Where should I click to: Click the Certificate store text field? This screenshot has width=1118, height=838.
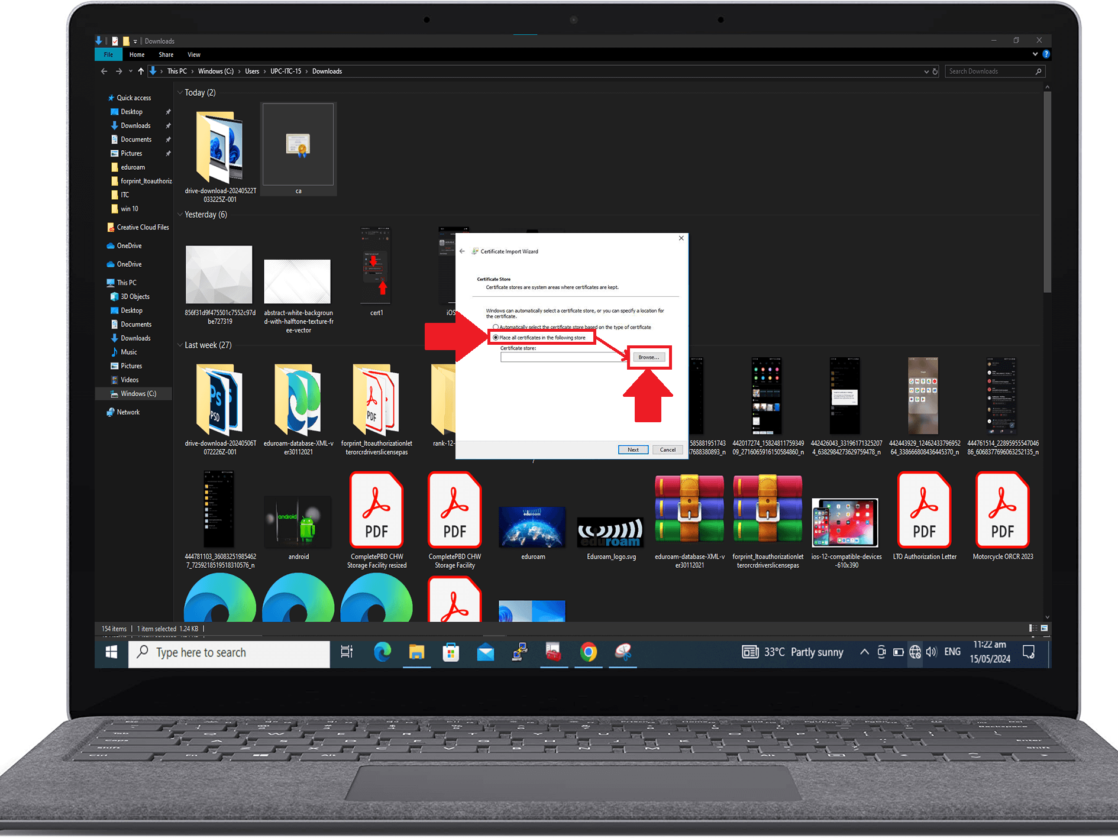point(565,357)
